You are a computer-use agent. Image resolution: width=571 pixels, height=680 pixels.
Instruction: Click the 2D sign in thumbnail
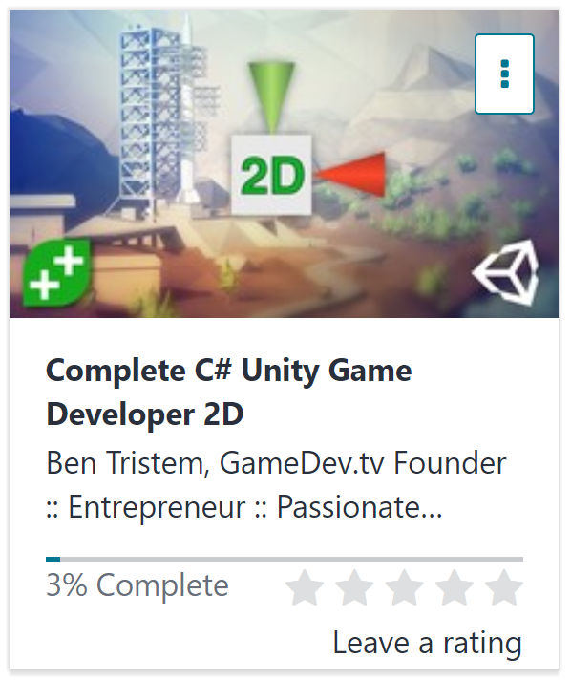[x=271, y=175]
